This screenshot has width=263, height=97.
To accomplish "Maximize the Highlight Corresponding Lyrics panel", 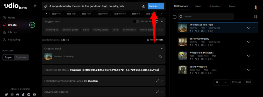I will click(x=157, y=81).
